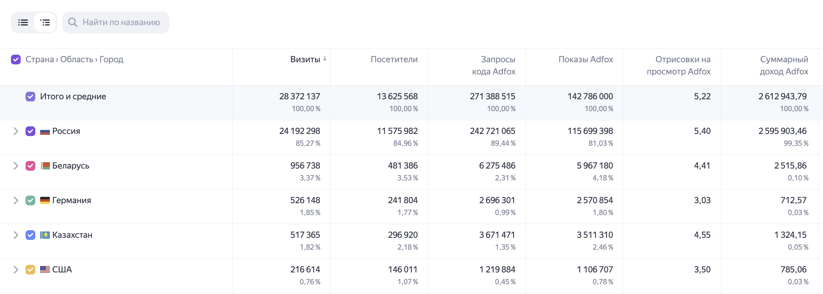Click the USA flag icon

(45, 270)
